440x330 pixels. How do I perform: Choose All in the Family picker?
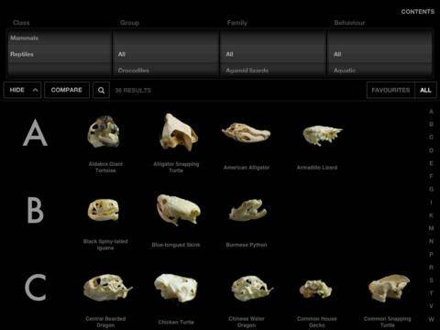click(229, 54)
